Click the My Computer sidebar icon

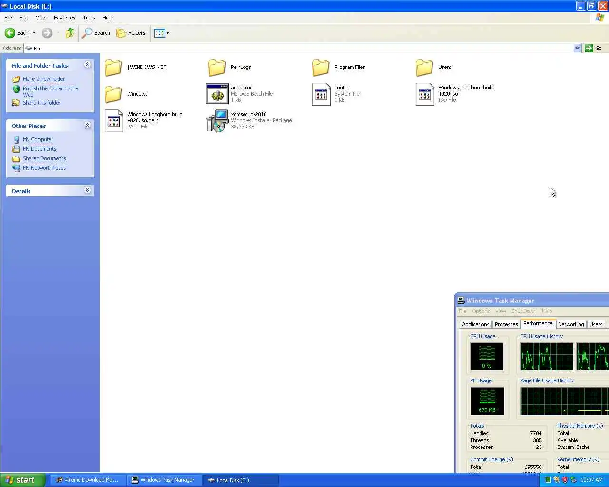pyautogui.click(x=16, y=139)
